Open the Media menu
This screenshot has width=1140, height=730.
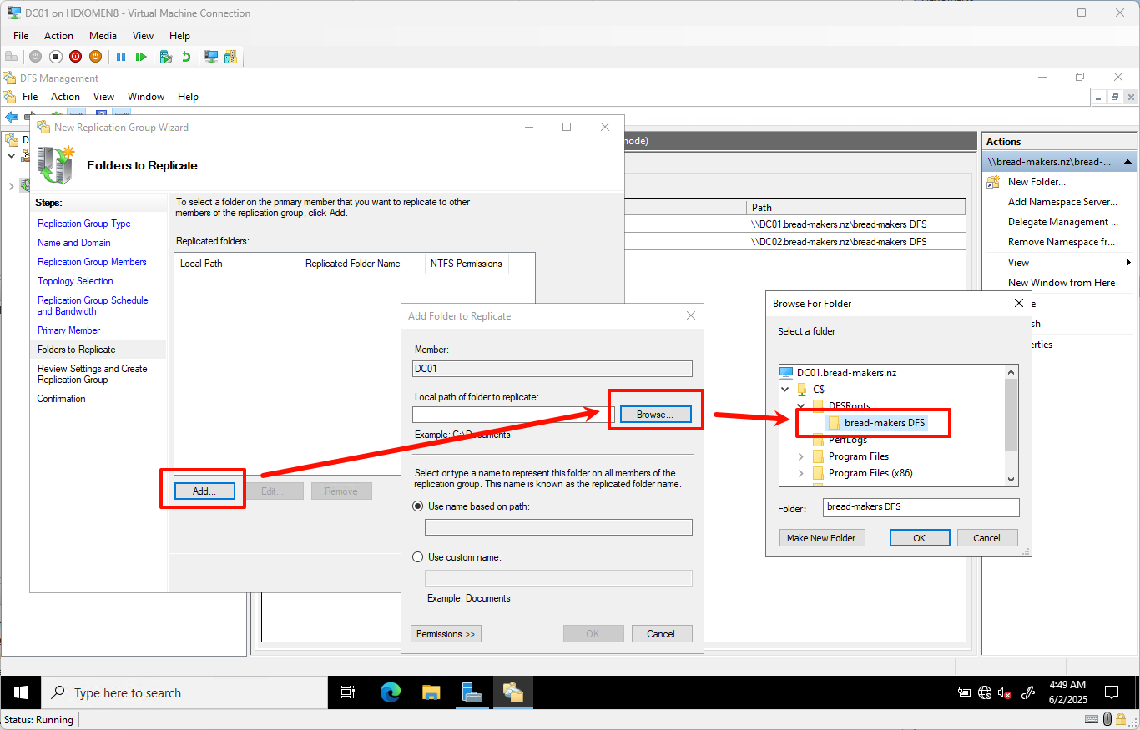(x=103, y=35)
